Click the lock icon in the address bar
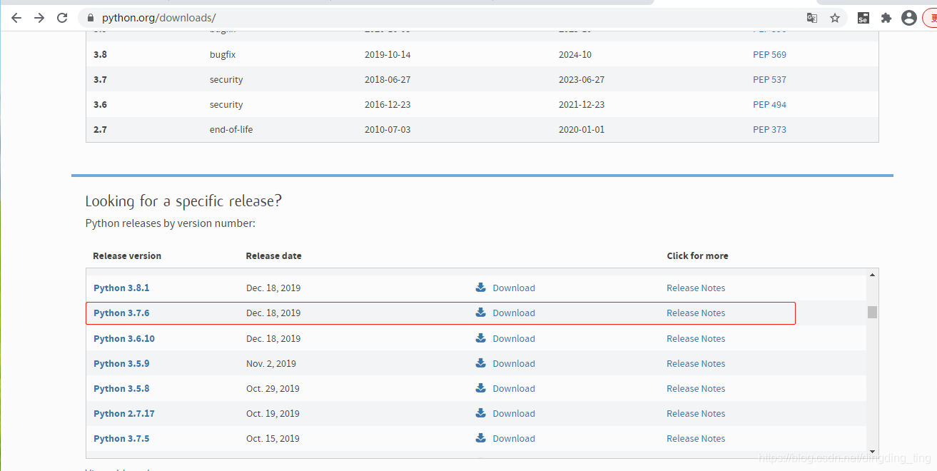Screen dimensions: 937x471 pos(90,18)
